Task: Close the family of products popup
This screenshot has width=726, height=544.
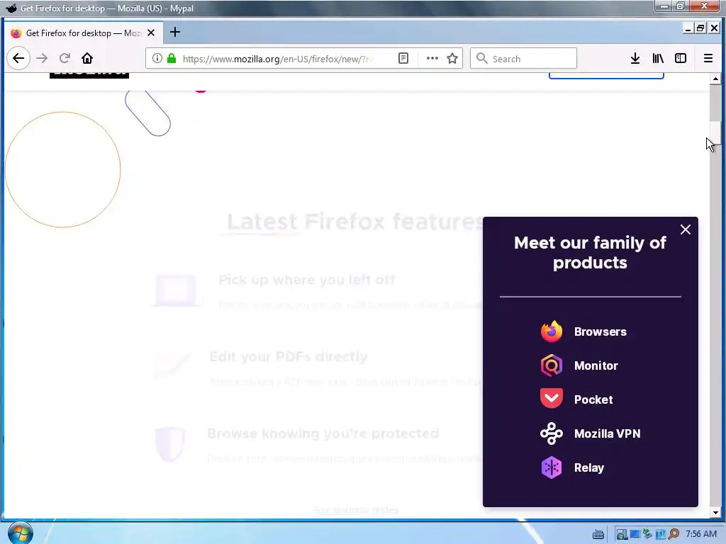Action: coord(686,229)
